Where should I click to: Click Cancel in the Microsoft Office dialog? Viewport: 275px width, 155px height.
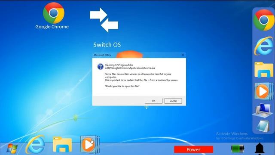click(173, 101)
